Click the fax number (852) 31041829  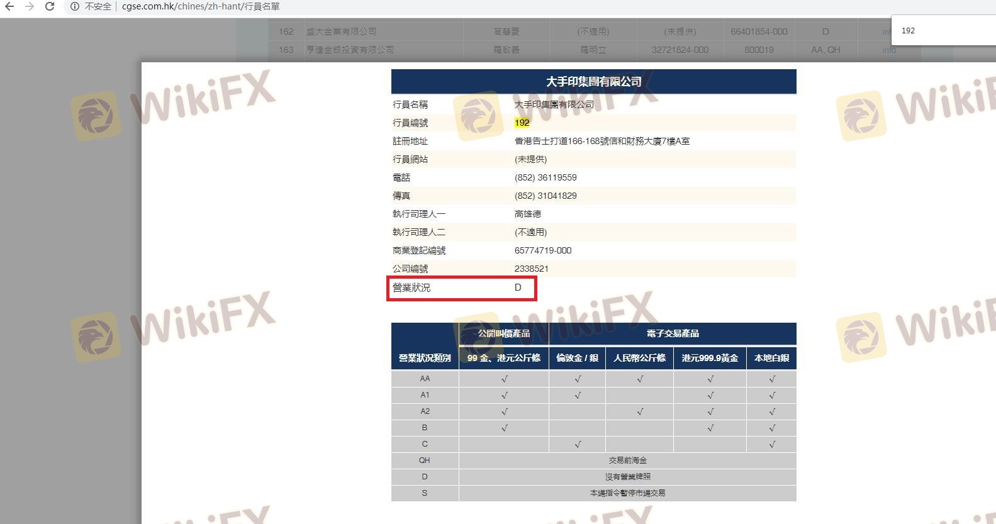click(x=546, y=196)
